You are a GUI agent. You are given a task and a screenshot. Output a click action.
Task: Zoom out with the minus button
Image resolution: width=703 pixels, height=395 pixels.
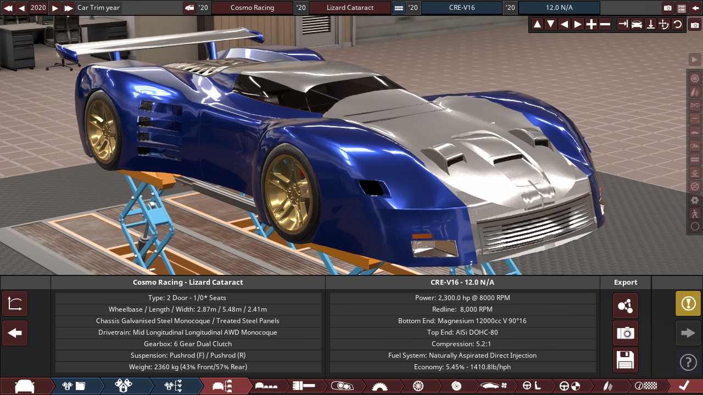605,24
